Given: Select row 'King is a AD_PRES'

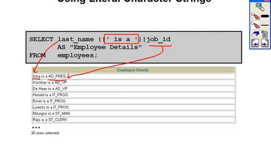Looking at the screenshot, I should click(134, 76).
